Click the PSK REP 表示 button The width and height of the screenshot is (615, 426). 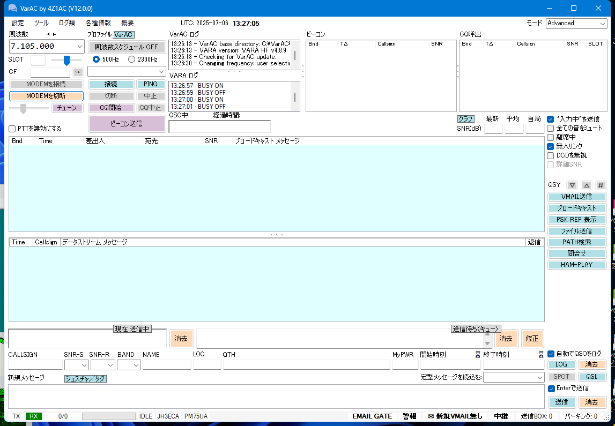[x=576, y=220]
